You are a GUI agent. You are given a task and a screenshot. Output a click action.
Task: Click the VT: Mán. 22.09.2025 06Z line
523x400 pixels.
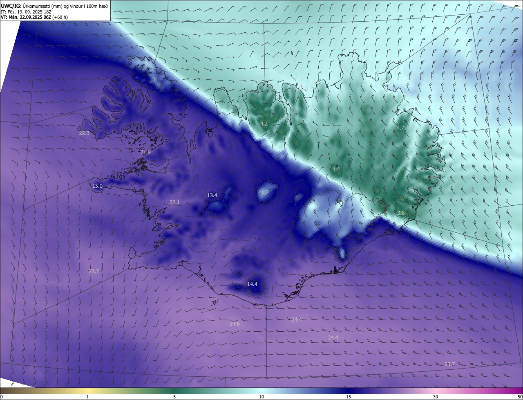click(x=34, y=18)
